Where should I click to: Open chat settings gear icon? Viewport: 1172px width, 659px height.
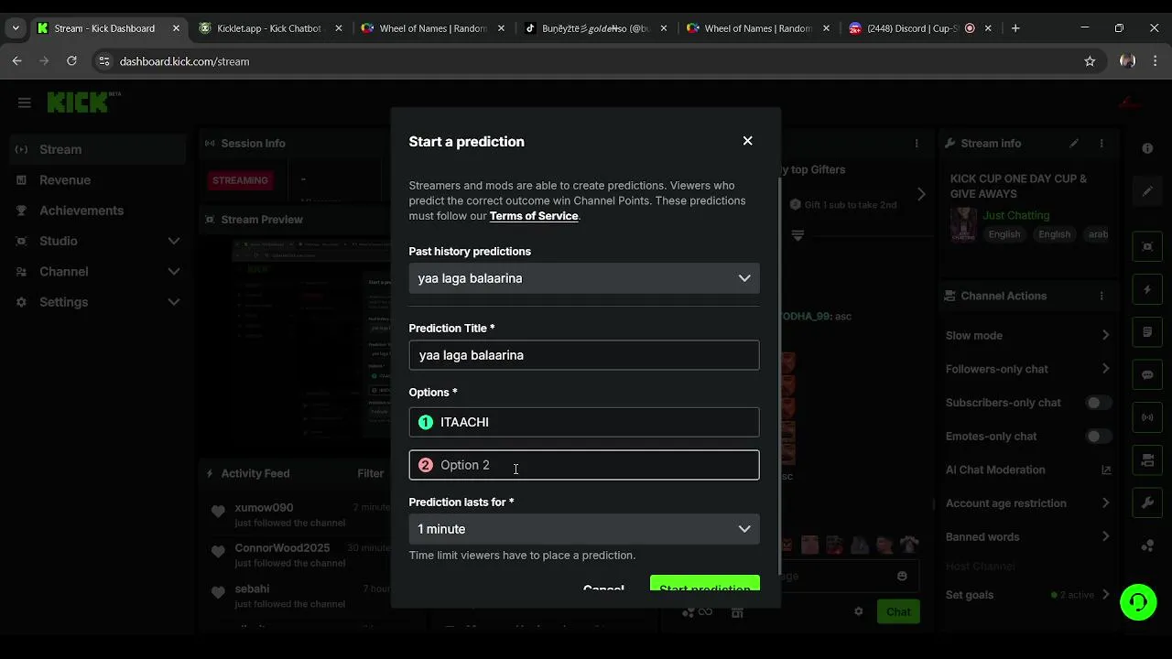pos(858,611)
